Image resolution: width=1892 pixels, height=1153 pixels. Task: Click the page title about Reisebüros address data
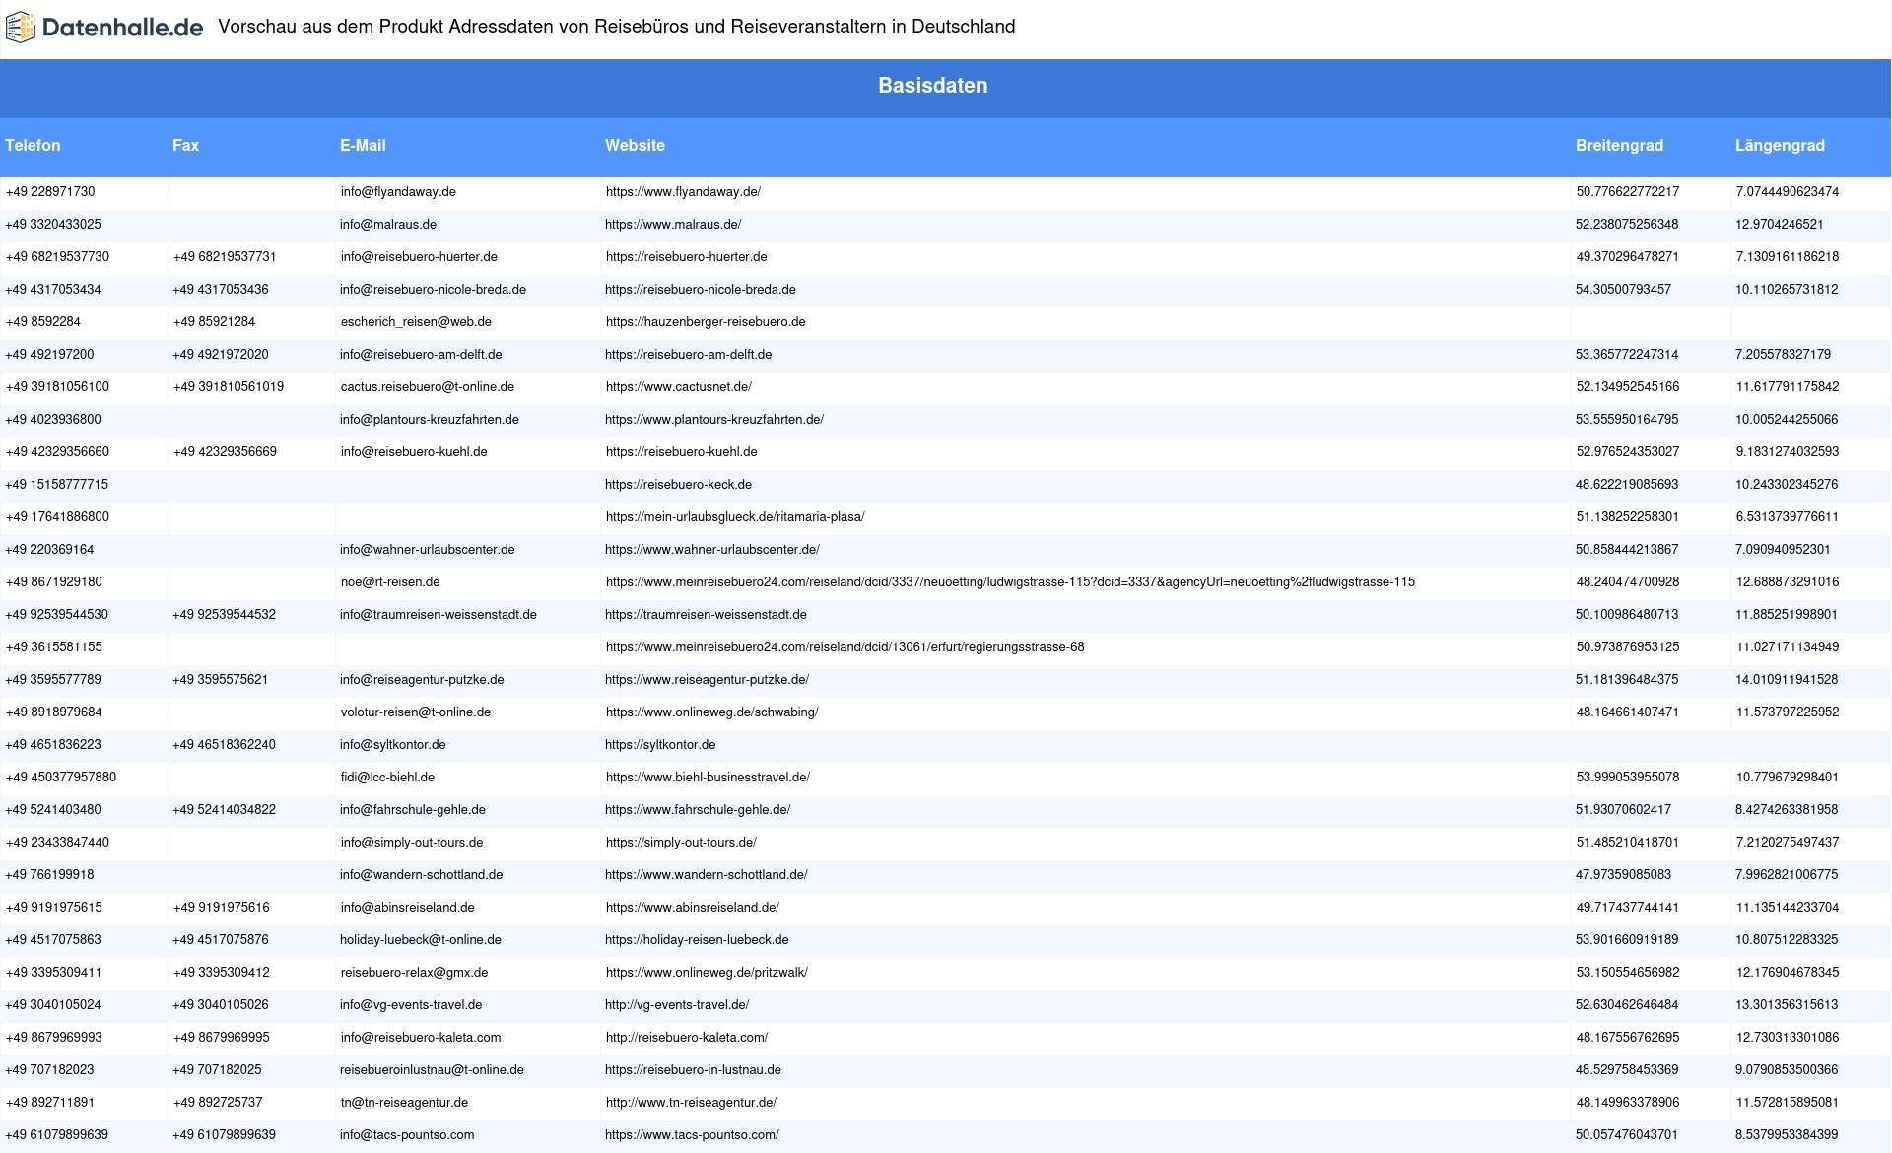pos(617,27)
